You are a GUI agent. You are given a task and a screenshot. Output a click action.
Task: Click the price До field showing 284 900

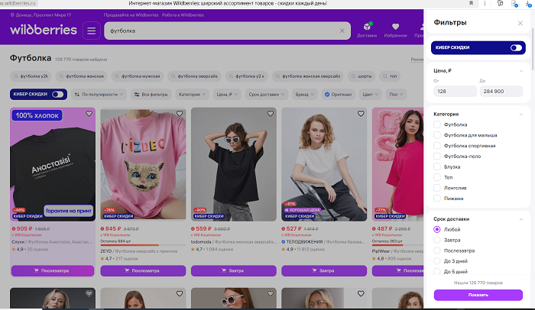point(501,92)
